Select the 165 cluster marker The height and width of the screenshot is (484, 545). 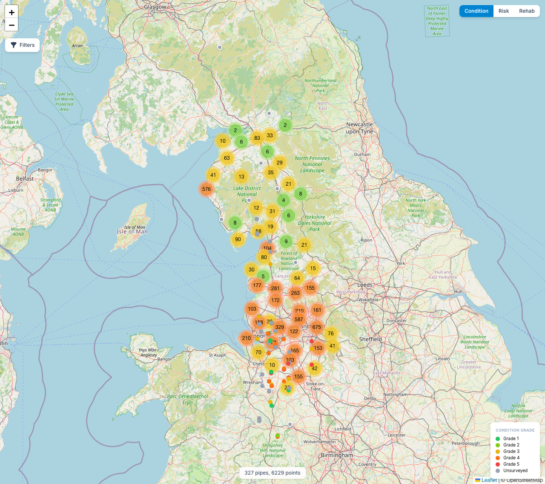(295, 351)
